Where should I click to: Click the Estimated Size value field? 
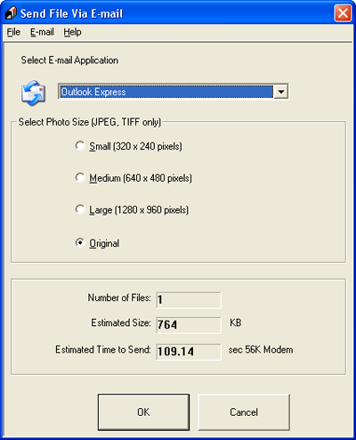[189, 325]
